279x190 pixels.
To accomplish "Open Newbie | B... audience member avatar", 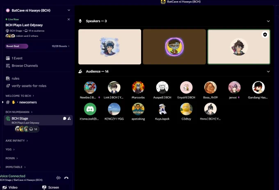I will pos(90,87).
